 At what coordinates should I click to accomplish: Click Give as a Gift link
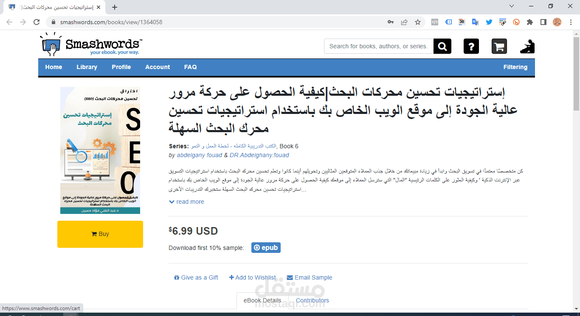pyautogui.click(x=196, y=277)
